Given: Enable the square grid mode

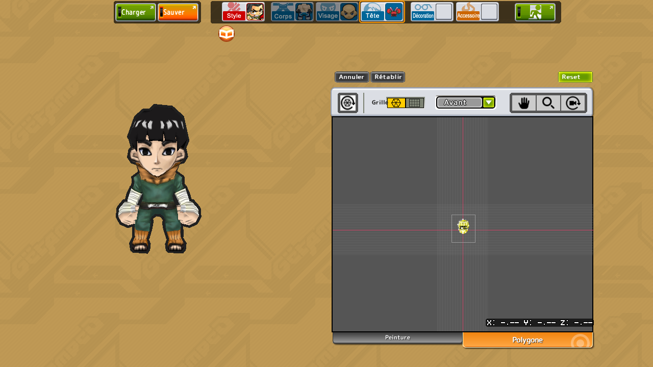Looking at the screenshot, I should pos(415,103).
